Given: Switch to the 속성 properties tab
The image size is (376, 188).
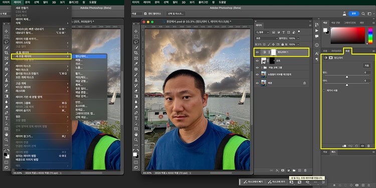Looking at the screenshot, I should tap(347, 51).
